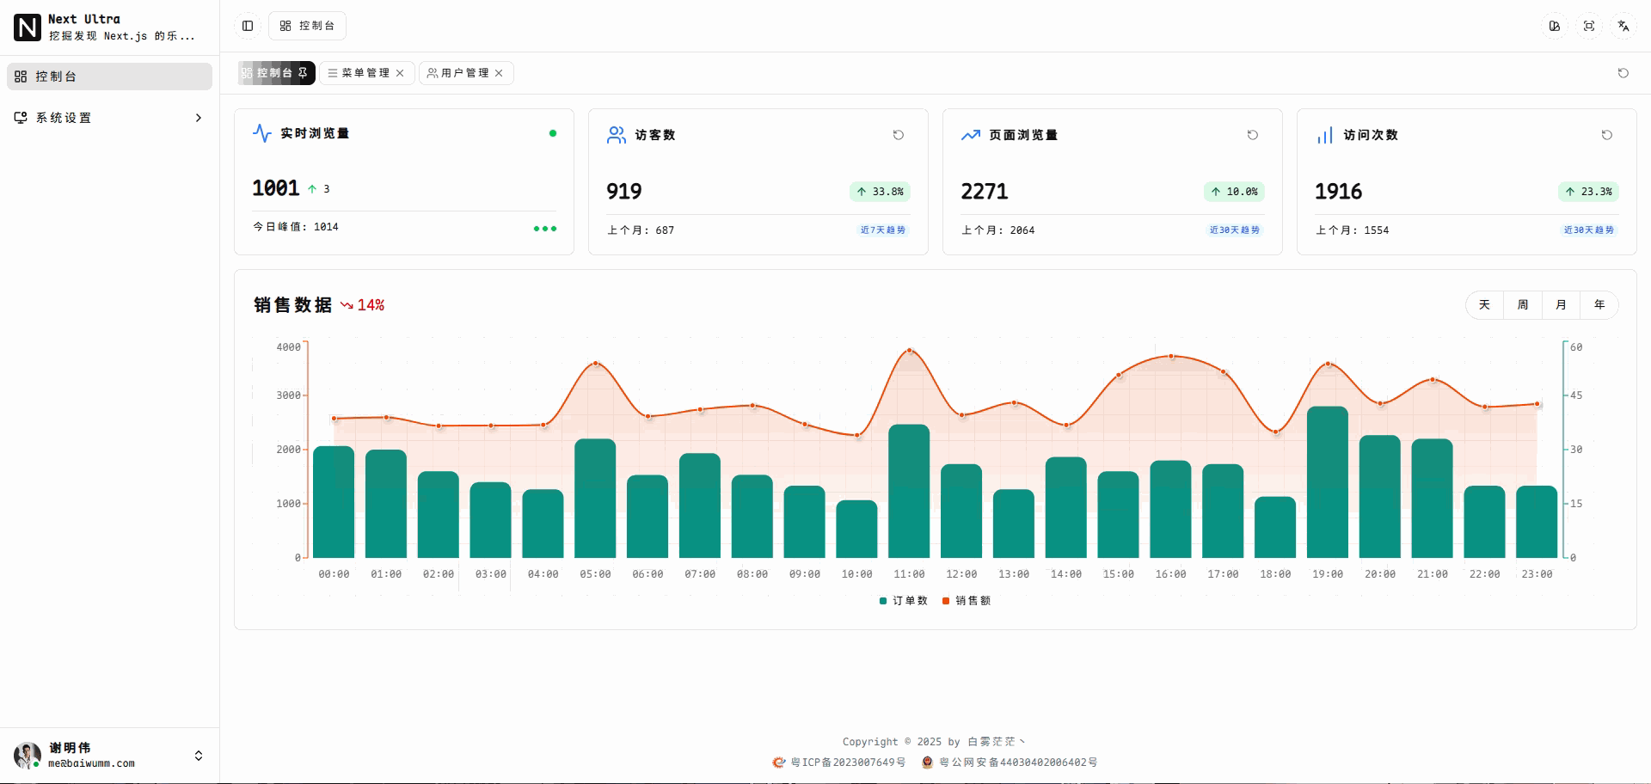This screenshot has width=1651, height=784.
Task: Select the 年 time range option
Action: coord(1599,305)
